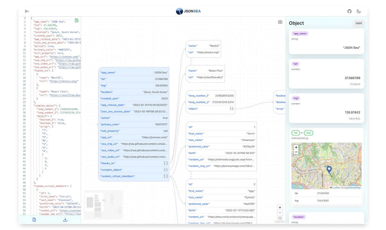Image resolution: width=386 pixels, height=230 pixels.
Task: Click the green format JSON icon in editor
Action: click(x=77, y=21)
